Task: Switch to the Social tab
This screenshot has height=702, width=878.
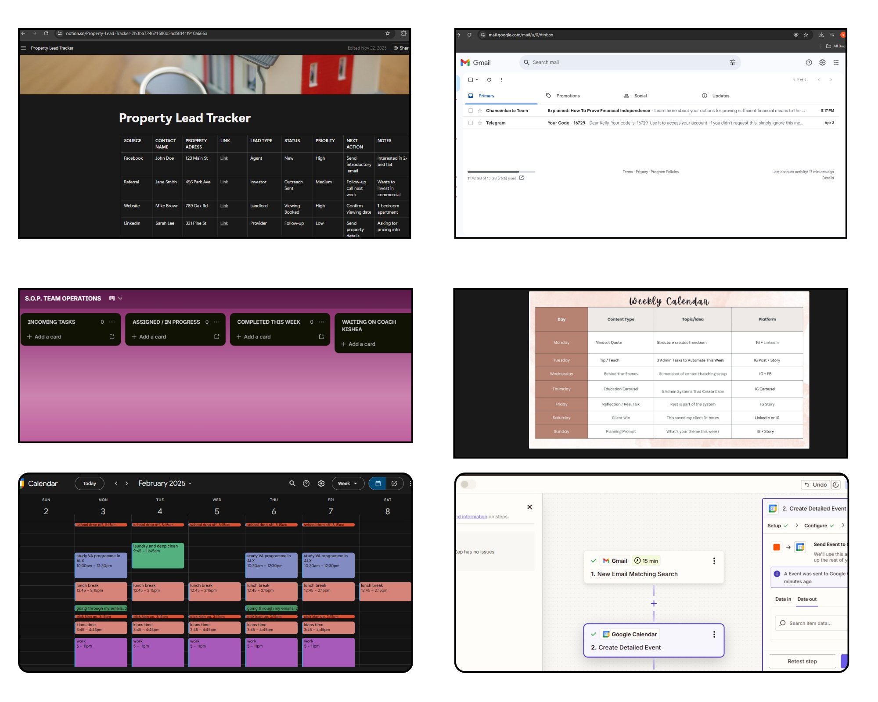Action: (640, 96)
